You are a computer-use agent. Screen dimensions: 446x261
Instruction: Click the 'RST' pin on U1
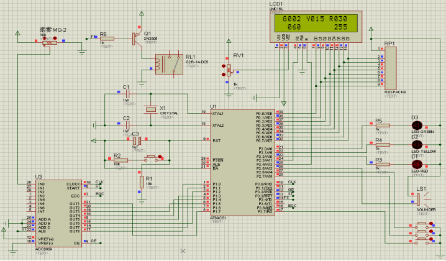216,140
